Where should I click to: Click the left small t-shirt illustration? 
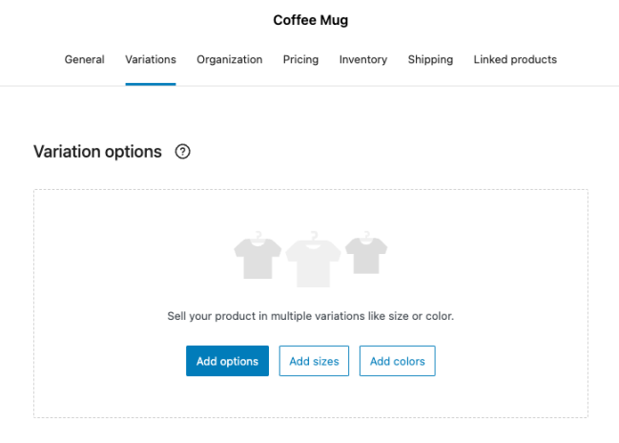click(258, 257)
